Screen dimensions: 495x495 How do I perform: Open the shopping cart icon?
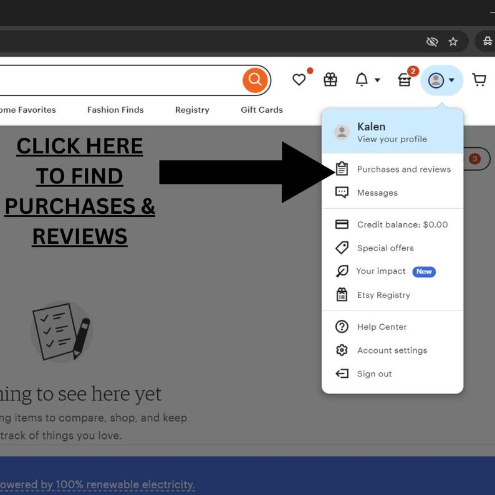(x=479, y=80)
